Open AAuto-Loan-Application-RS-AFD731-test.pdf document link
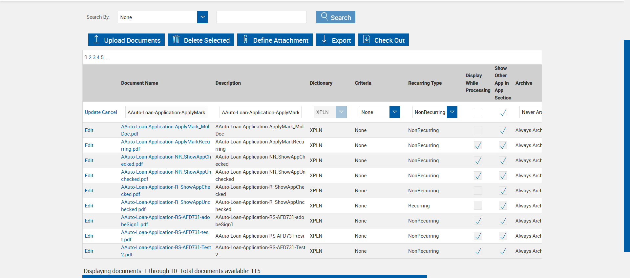Viewport: 630px width, 278px height. point(165,236)
